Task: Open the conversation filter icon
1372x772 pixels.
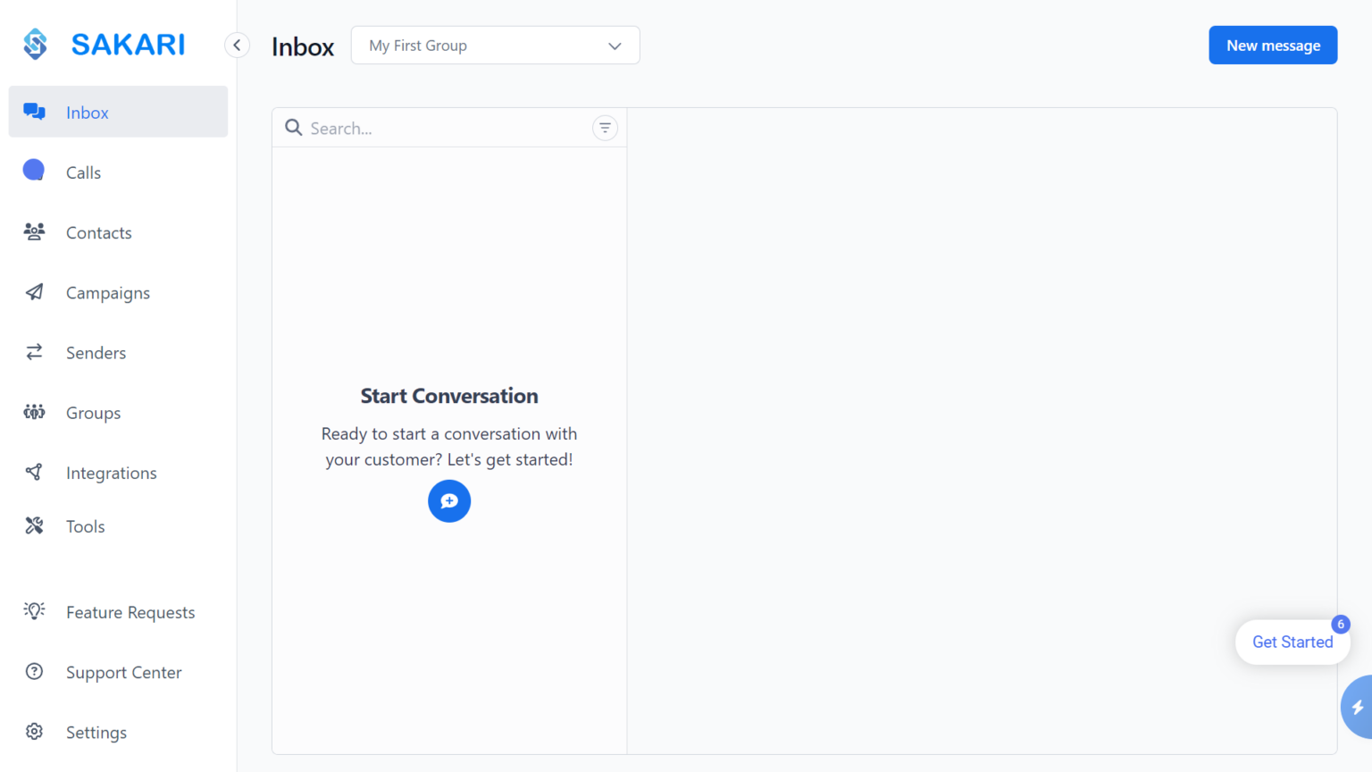Action: point(605,129)
